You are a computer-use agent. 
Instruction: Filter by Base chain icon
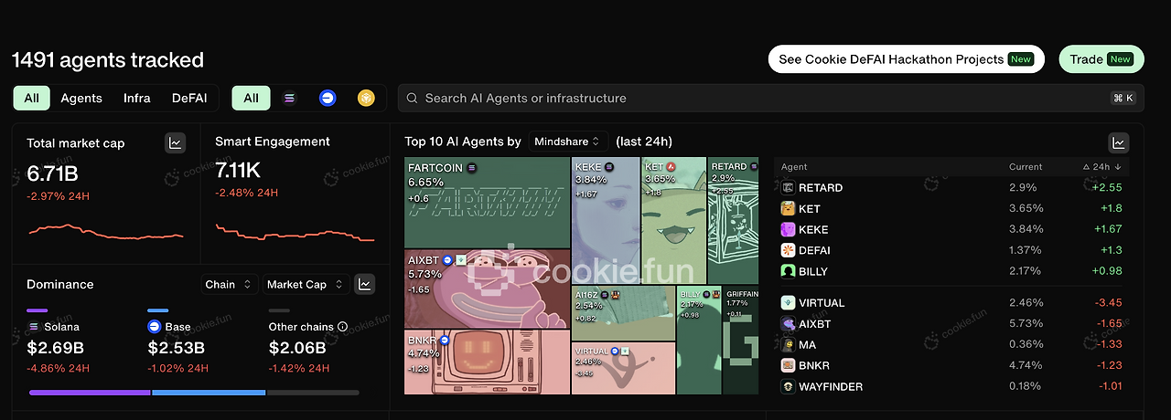click(328, 98)
